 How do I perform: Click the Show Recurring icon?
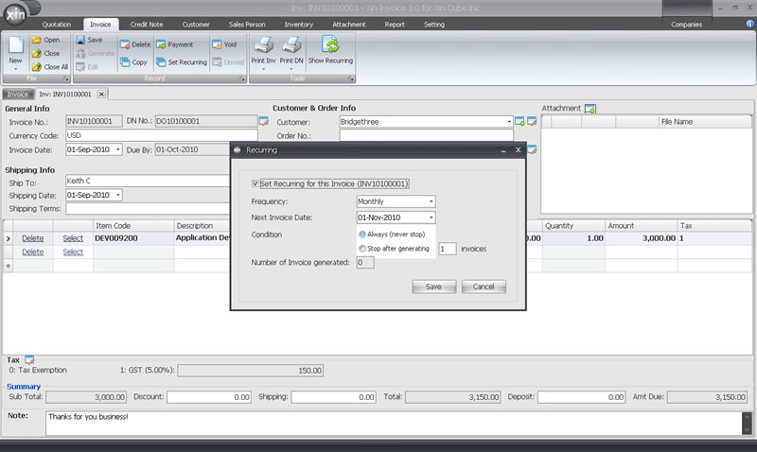coord(330,44)
